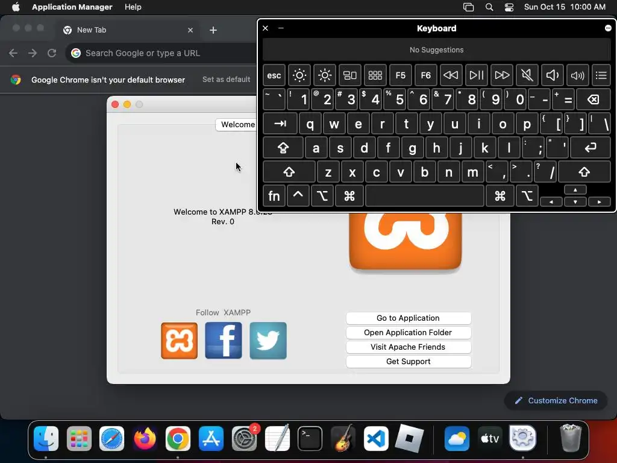The width and height of the screenshot is (617, 463).
Task: Click the Launchpad grid key
Action: (x=375, y=75)
